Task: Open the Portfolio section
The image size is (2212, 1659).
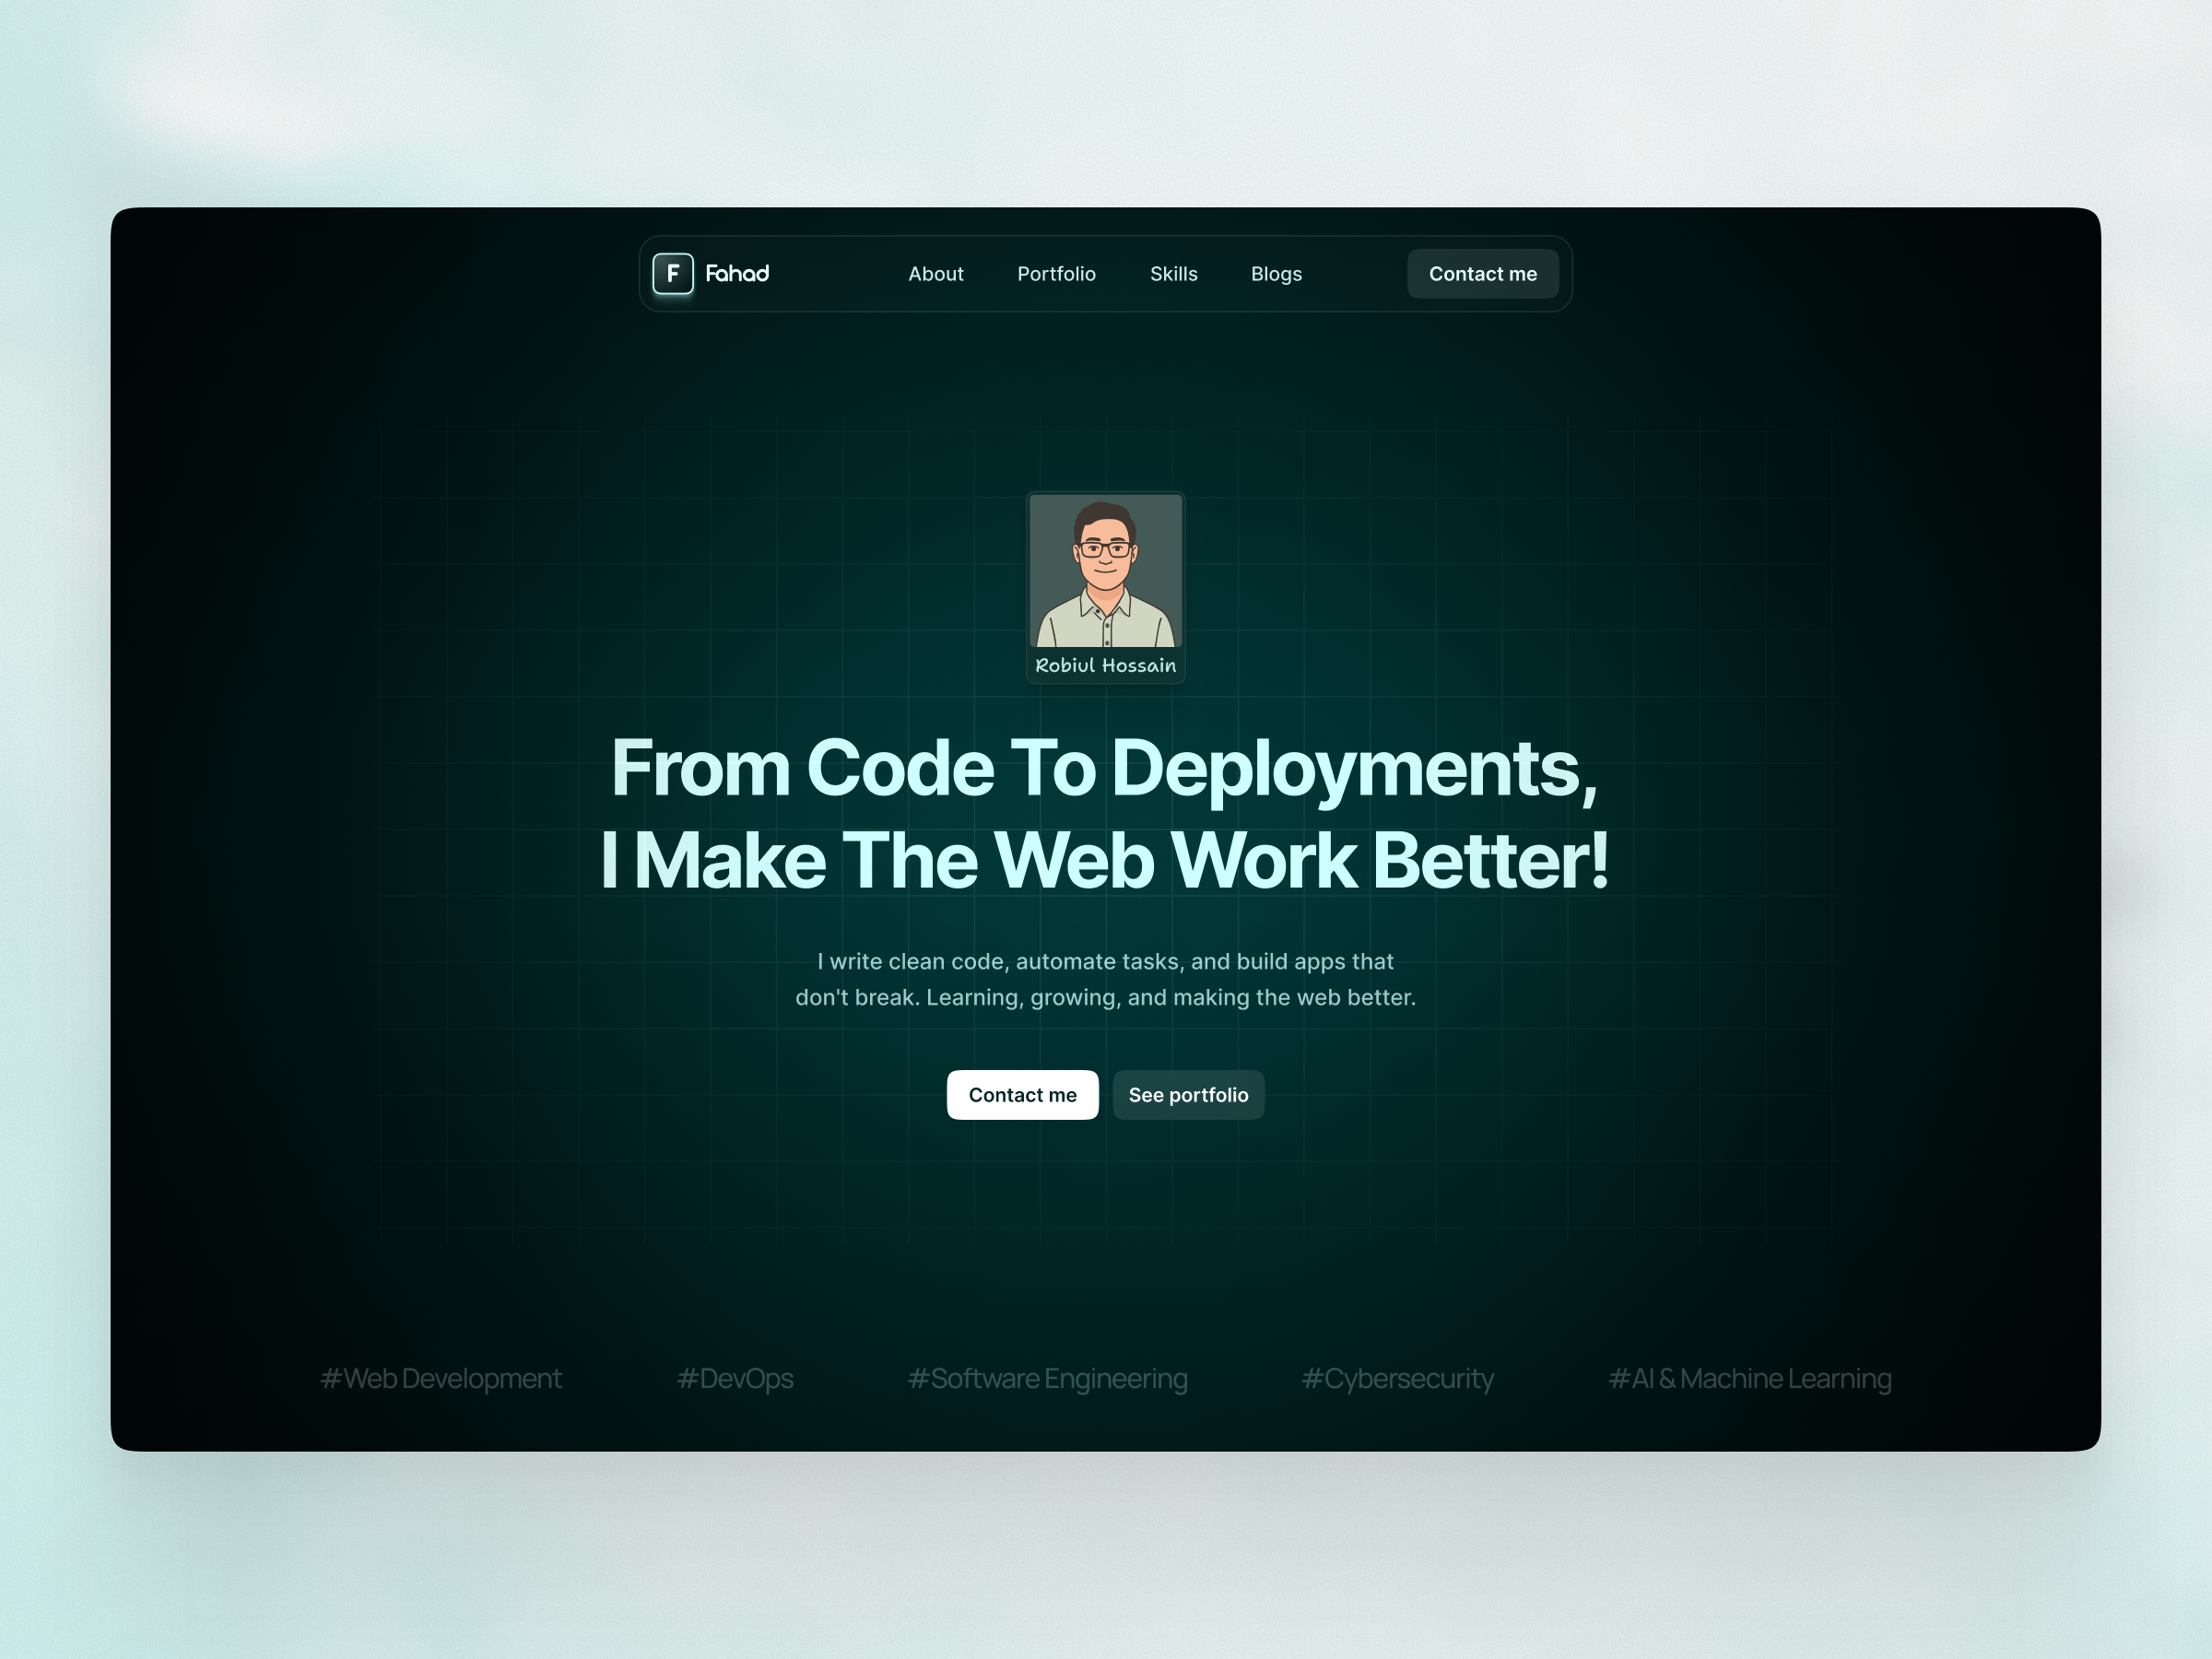Action: pos(1057,273)
